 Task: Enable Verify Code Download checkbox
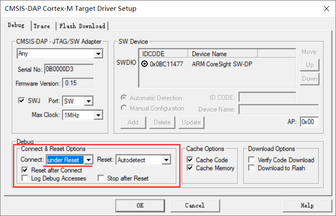click(x=252, y=160)
